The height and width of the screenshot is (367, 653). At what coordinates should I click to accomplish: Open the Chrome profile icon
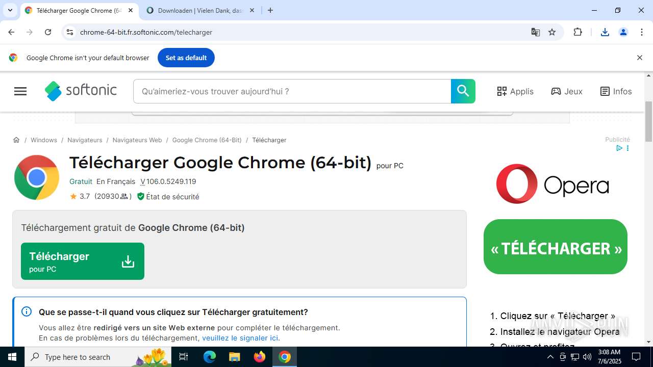623,32
